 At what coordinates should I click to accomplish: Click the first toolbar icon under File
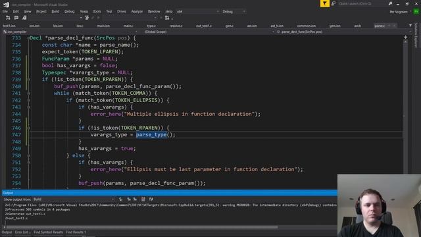pyautogui.click(x=8, y=18)
